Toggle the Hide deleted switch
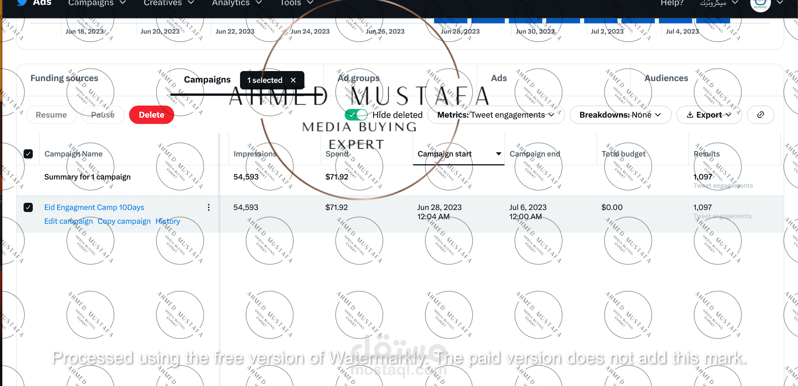Screen dimensions: 798x386 356,115
